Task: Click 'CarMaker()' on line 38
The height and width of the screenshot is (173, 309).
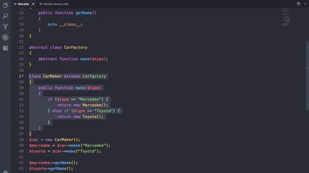Action: click(x=66, y=139)
